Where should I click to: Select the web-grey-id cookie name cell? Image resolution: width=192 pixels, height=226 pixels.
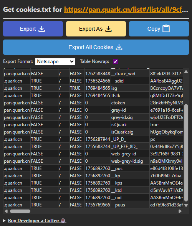pos(130,154)
